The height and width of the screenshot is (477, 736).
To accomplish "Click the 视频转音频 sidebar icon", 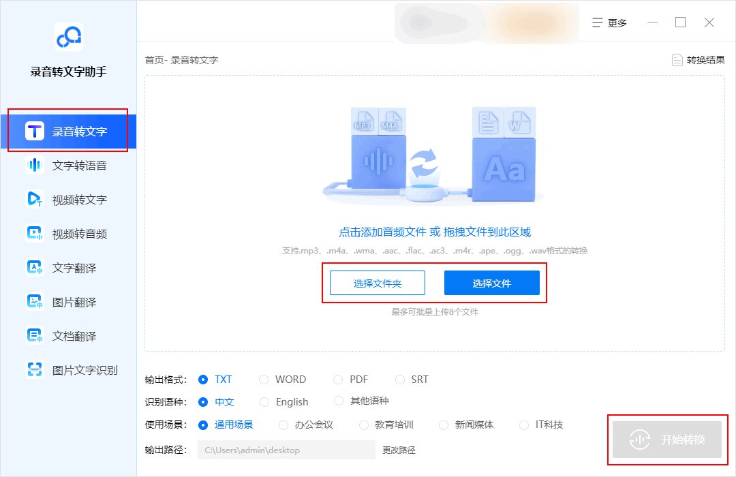I will coord(35,233).
